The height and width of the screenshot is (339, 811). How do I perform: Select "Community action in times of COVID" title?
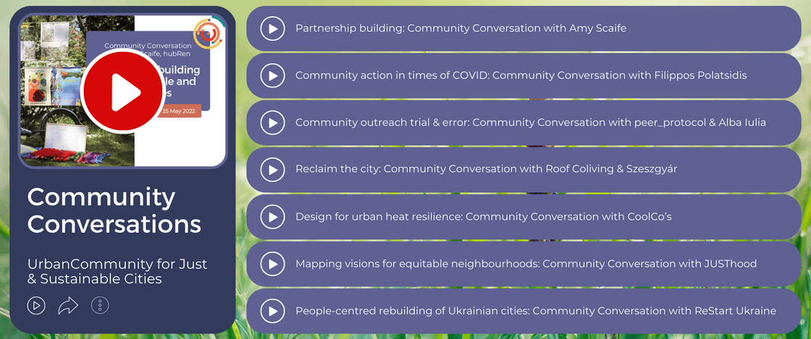click(519, 76)
